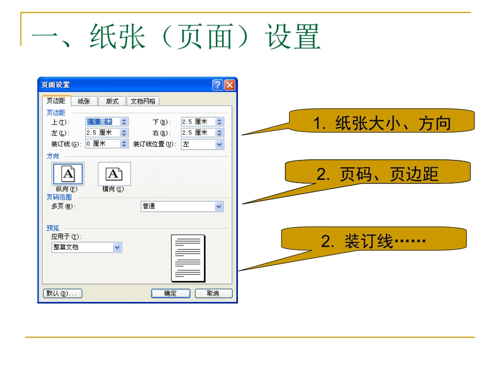Click the spinner arrows on 右 margin
Screen dimensions: 500x375
click(x=219, y=133)
